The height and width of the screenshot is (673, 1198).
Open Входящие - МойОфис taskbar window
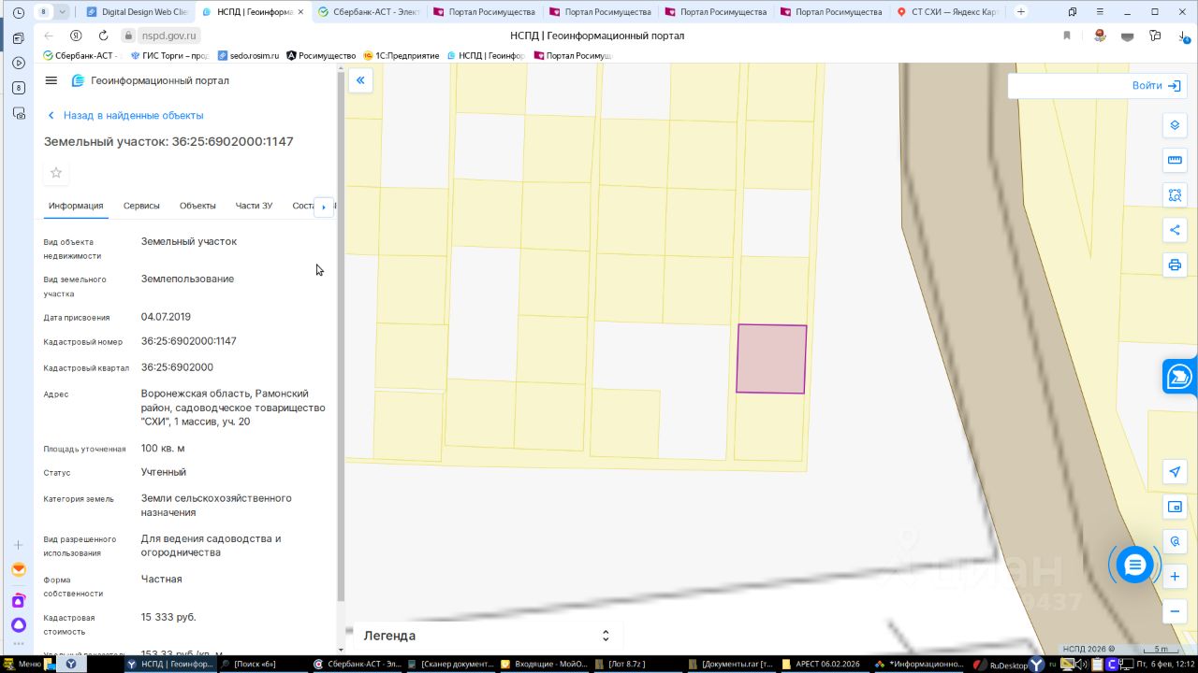pos(545,665)
